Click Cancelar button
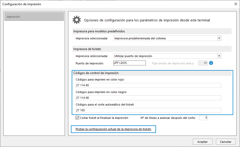 pyautogui.click(x=226, y=142)
